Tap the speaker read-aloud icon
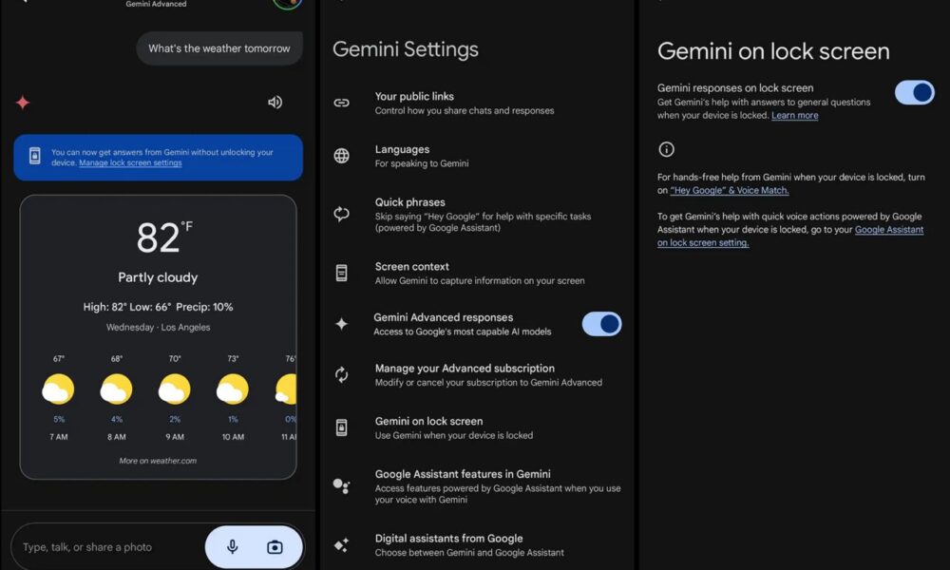The image size is (950, 570). [x=275, y=103]
